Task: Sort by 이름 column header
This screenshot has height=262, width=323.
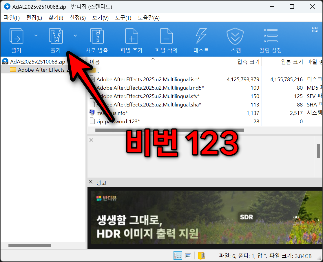Action: [95, 62]
